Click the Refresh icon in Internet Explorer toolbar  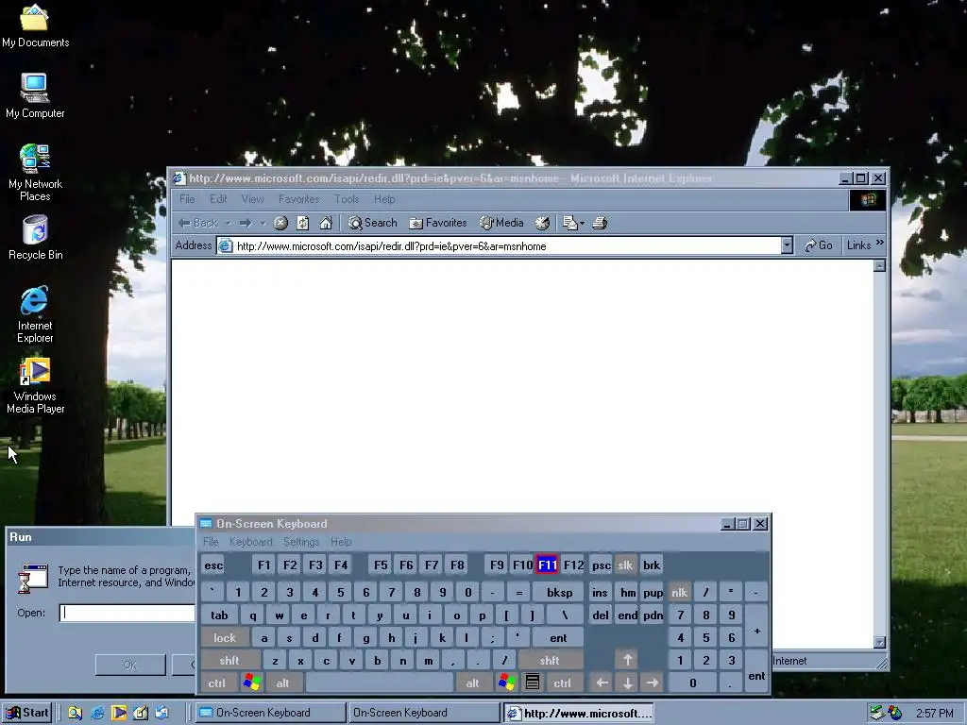pyautogui.click(x=303, y=223)
